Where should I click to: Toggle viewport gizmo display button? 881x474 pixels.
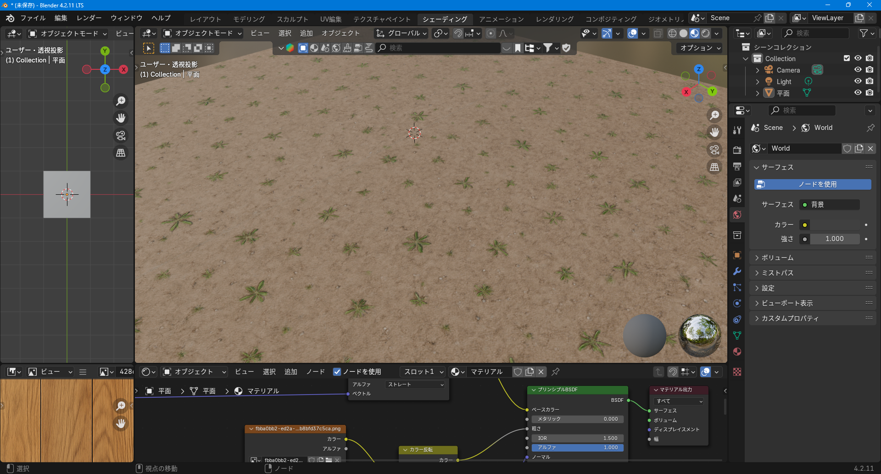point(607,33)
